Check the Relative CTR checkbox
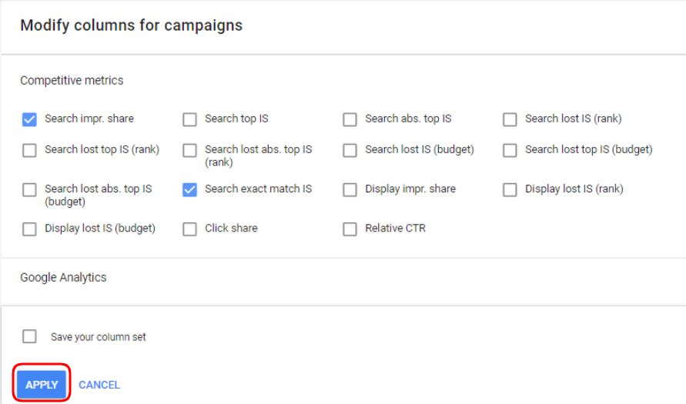 [x=350, y=229]
